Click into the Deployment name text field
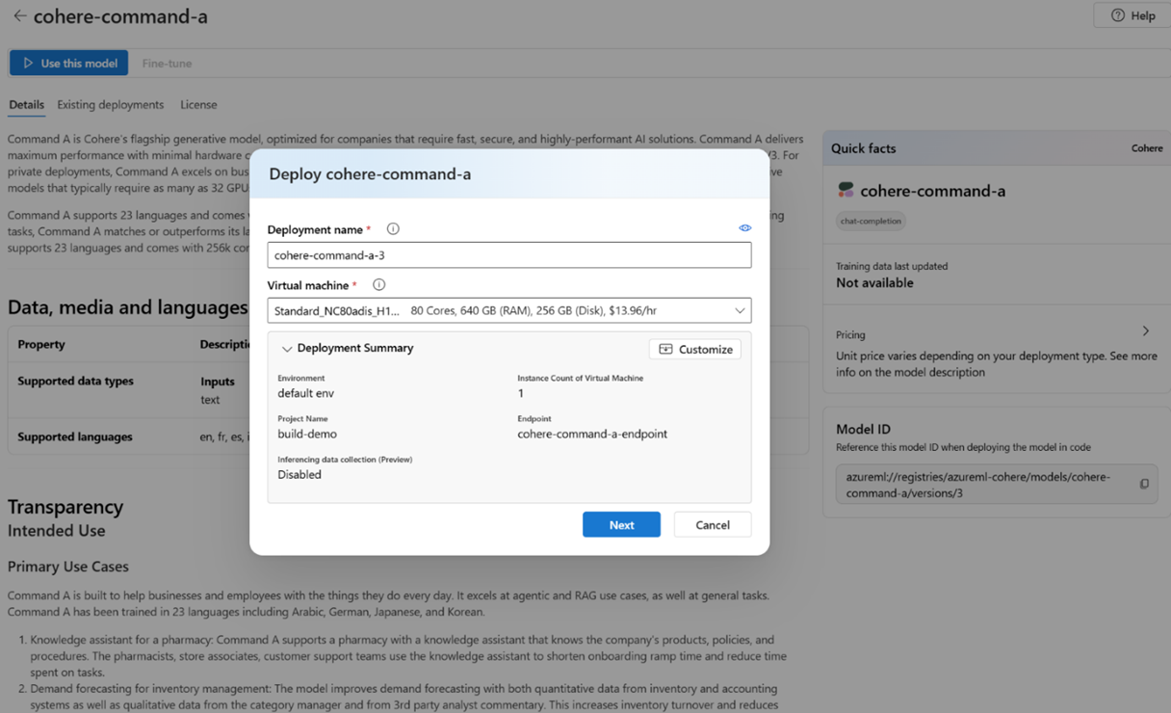Image resolution: width=1171 pixels, height=713 pixels. click(x=508, y=255)
